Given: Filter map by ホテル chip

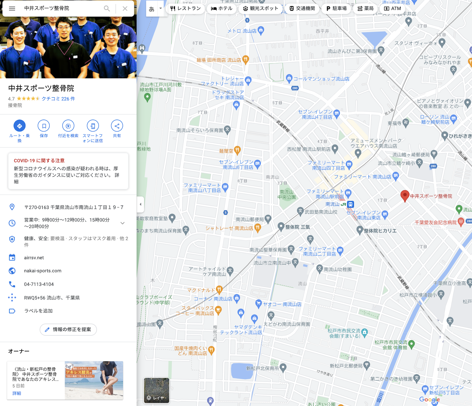Looking at the screenshot, I should [x=222, y=9].
